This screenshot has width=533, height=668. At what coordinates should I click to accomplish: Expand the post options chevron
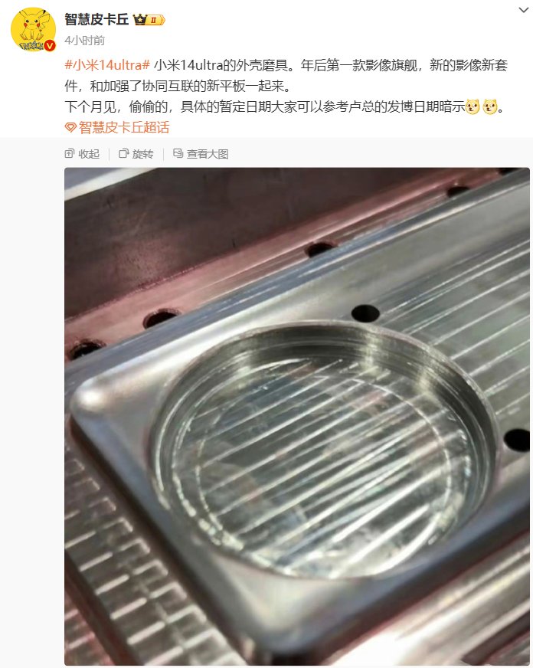[x=524, y=10]
